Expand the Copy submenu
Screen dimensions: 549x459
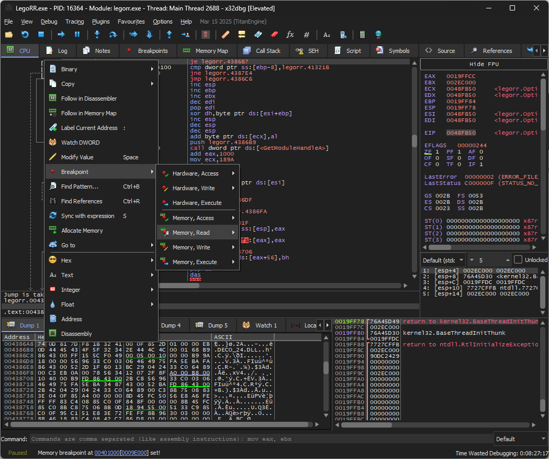click(x=102, y=84)
